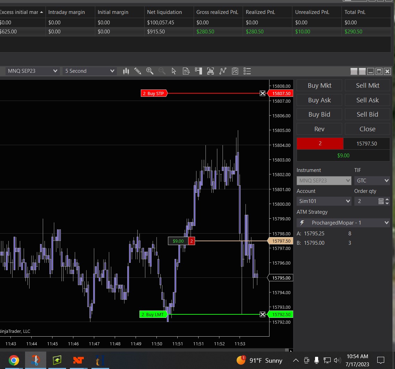Cancel the Buy LMT order using X

263,314
